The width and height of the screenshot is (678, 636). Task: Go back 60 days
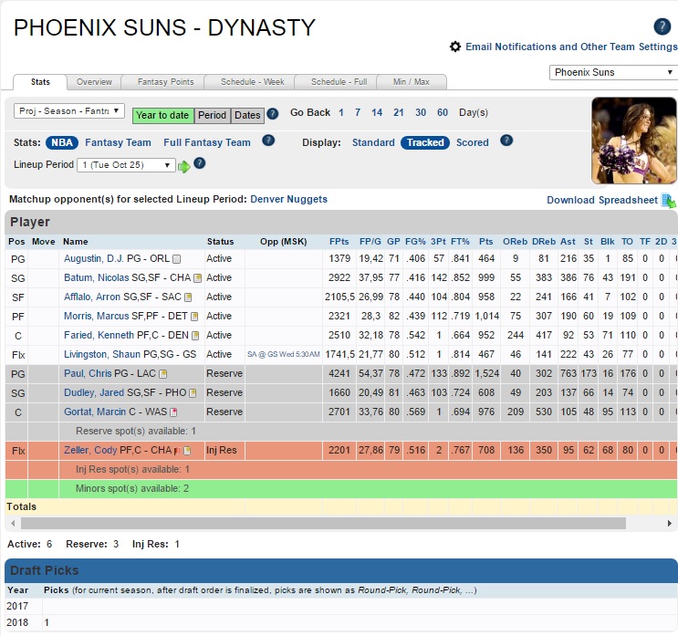[x=443, y=112]
